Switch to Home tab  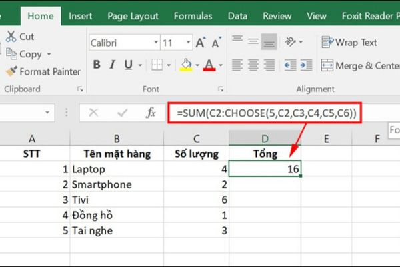[41, 16]
